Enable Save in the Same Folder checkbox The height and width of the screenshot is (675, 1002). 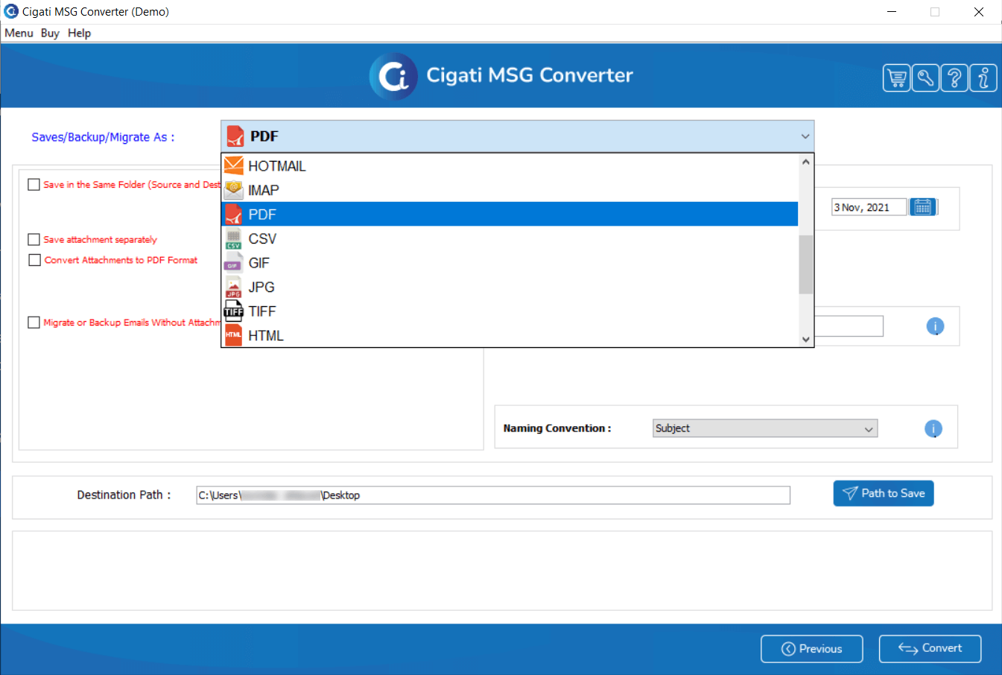[34, 184]
